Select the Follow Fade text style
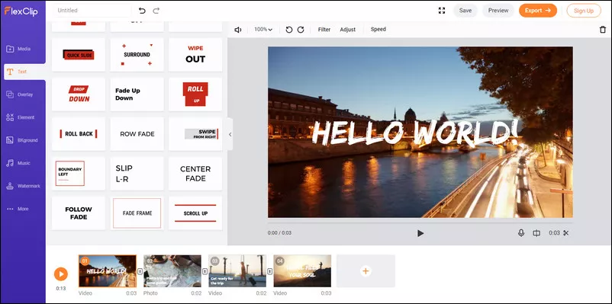The width and height of the screenshot is (612, 304). tap(79, 213)
